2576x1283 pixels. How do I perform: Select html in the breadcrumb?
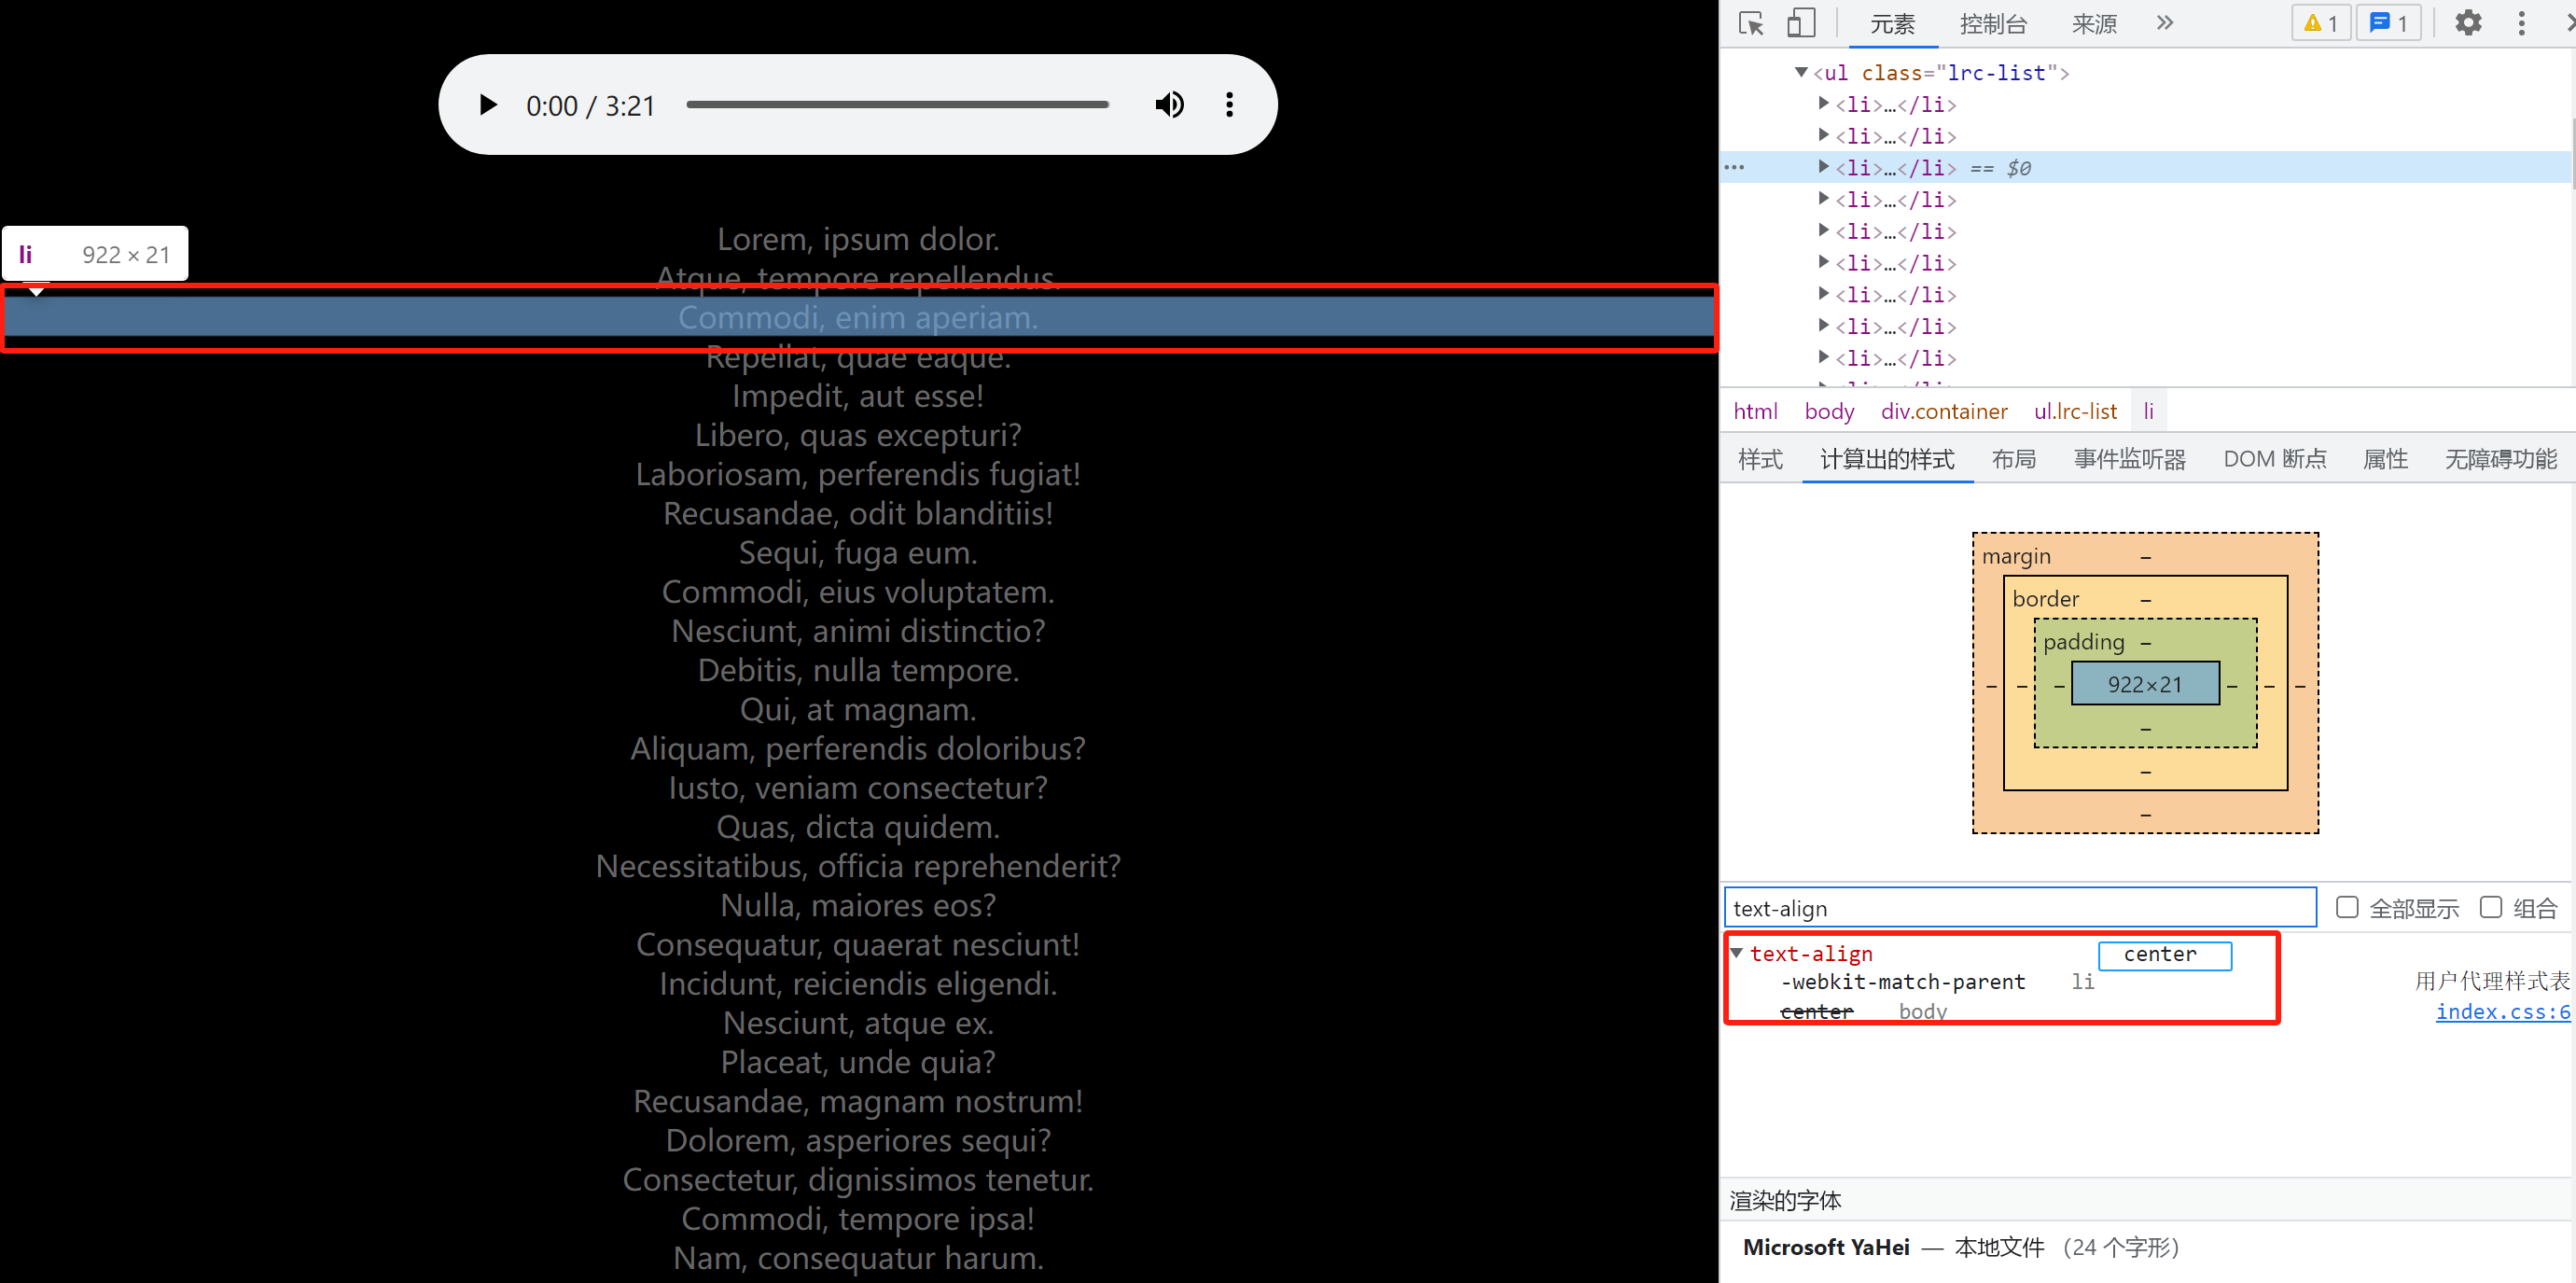(1755, 411)
